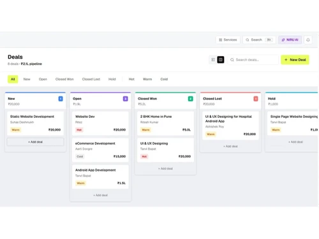Click contact name Aarti Dongre
Screen dimensions: 319x239
pos(84,149)
